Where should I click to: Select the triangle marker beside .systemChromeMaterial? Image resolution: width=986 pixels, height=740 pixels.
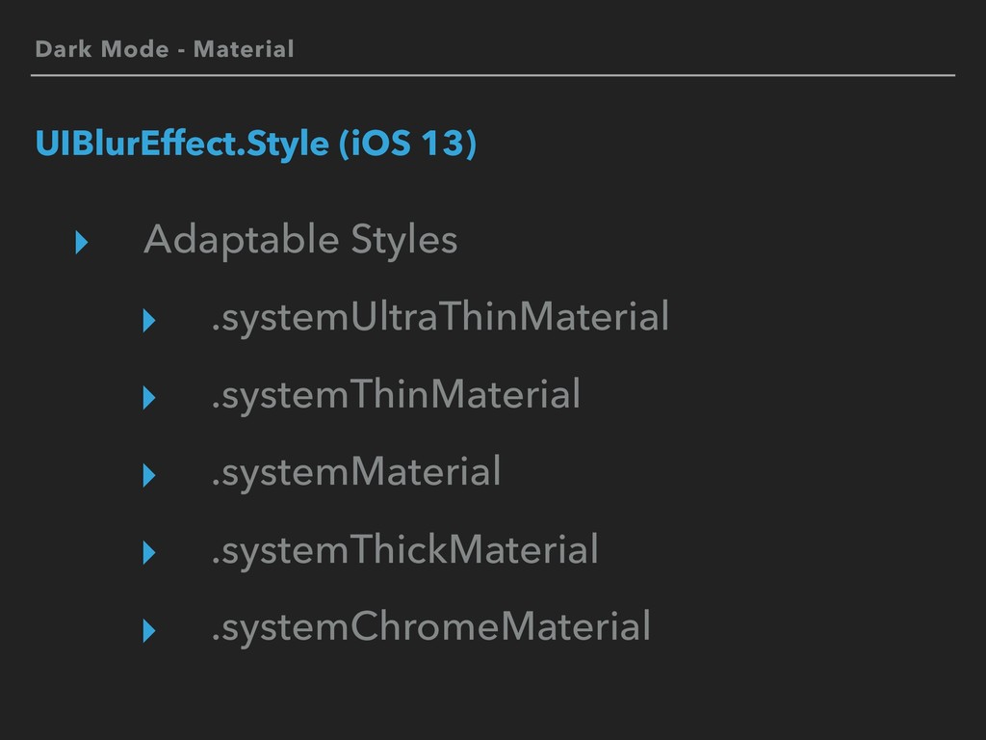point(149,630)
